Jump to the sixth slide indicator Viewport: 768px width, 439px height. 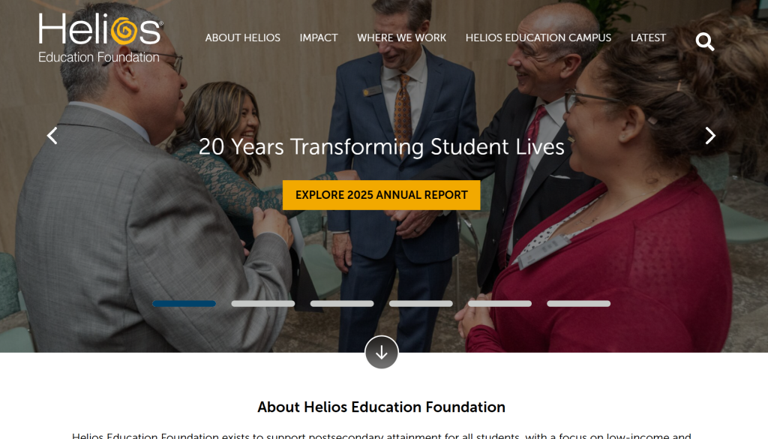(x=578, y=304)
